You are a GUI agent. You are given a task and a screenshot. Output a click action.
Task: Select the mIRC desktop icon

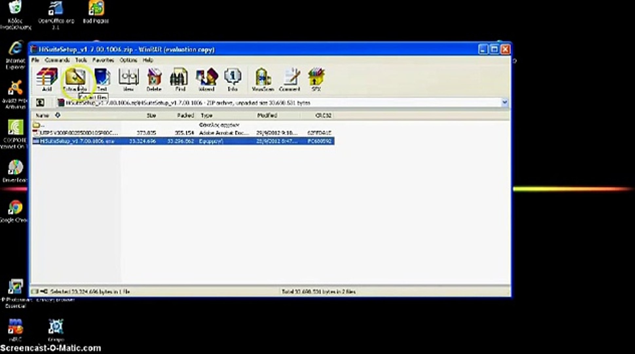[x=15, y=330]
